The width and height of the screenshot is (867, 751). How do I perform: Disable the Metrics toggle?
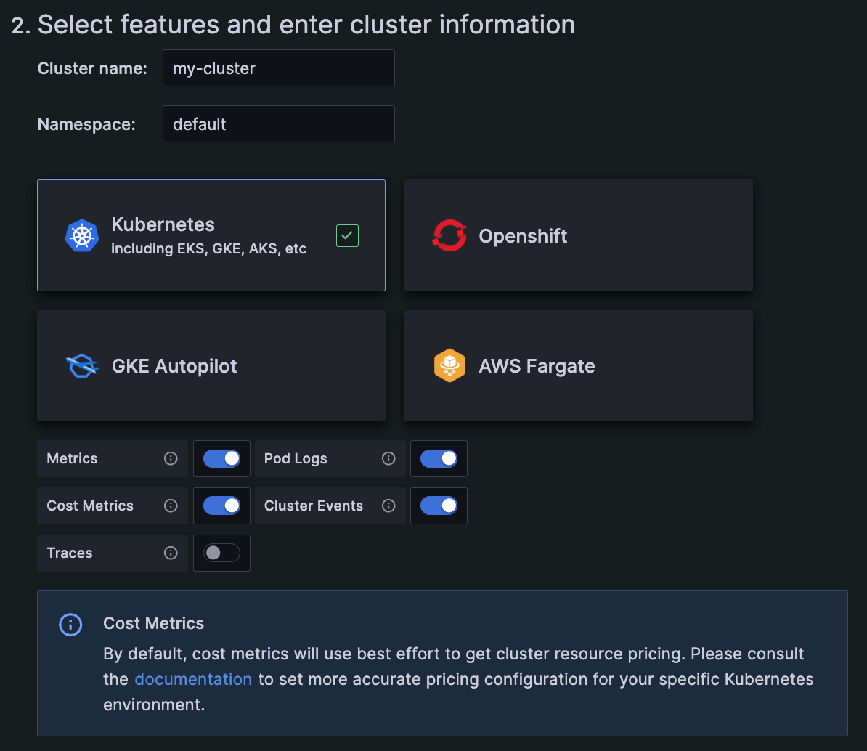(221, 458)
